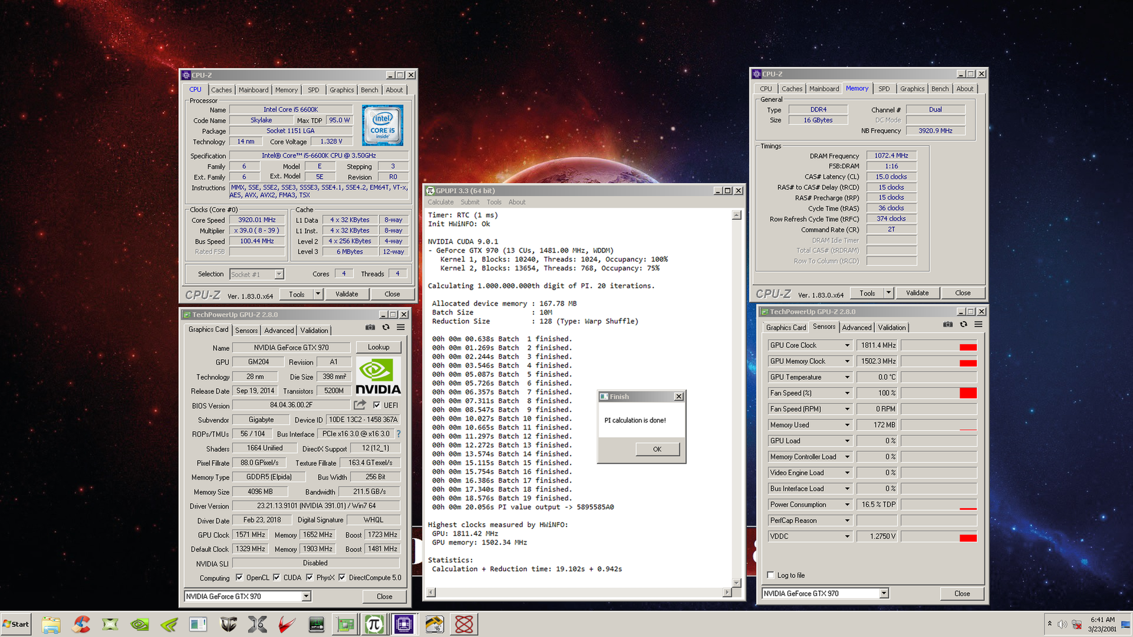Toggle the DirectCompute 5.0 checkbox
1133x637 pixels.
click(x=342, y=577)
